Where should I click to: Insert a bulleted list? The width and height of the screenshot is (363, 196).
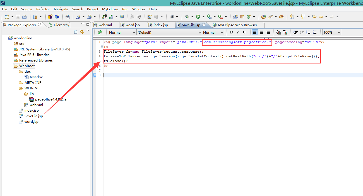click(315, 32)
